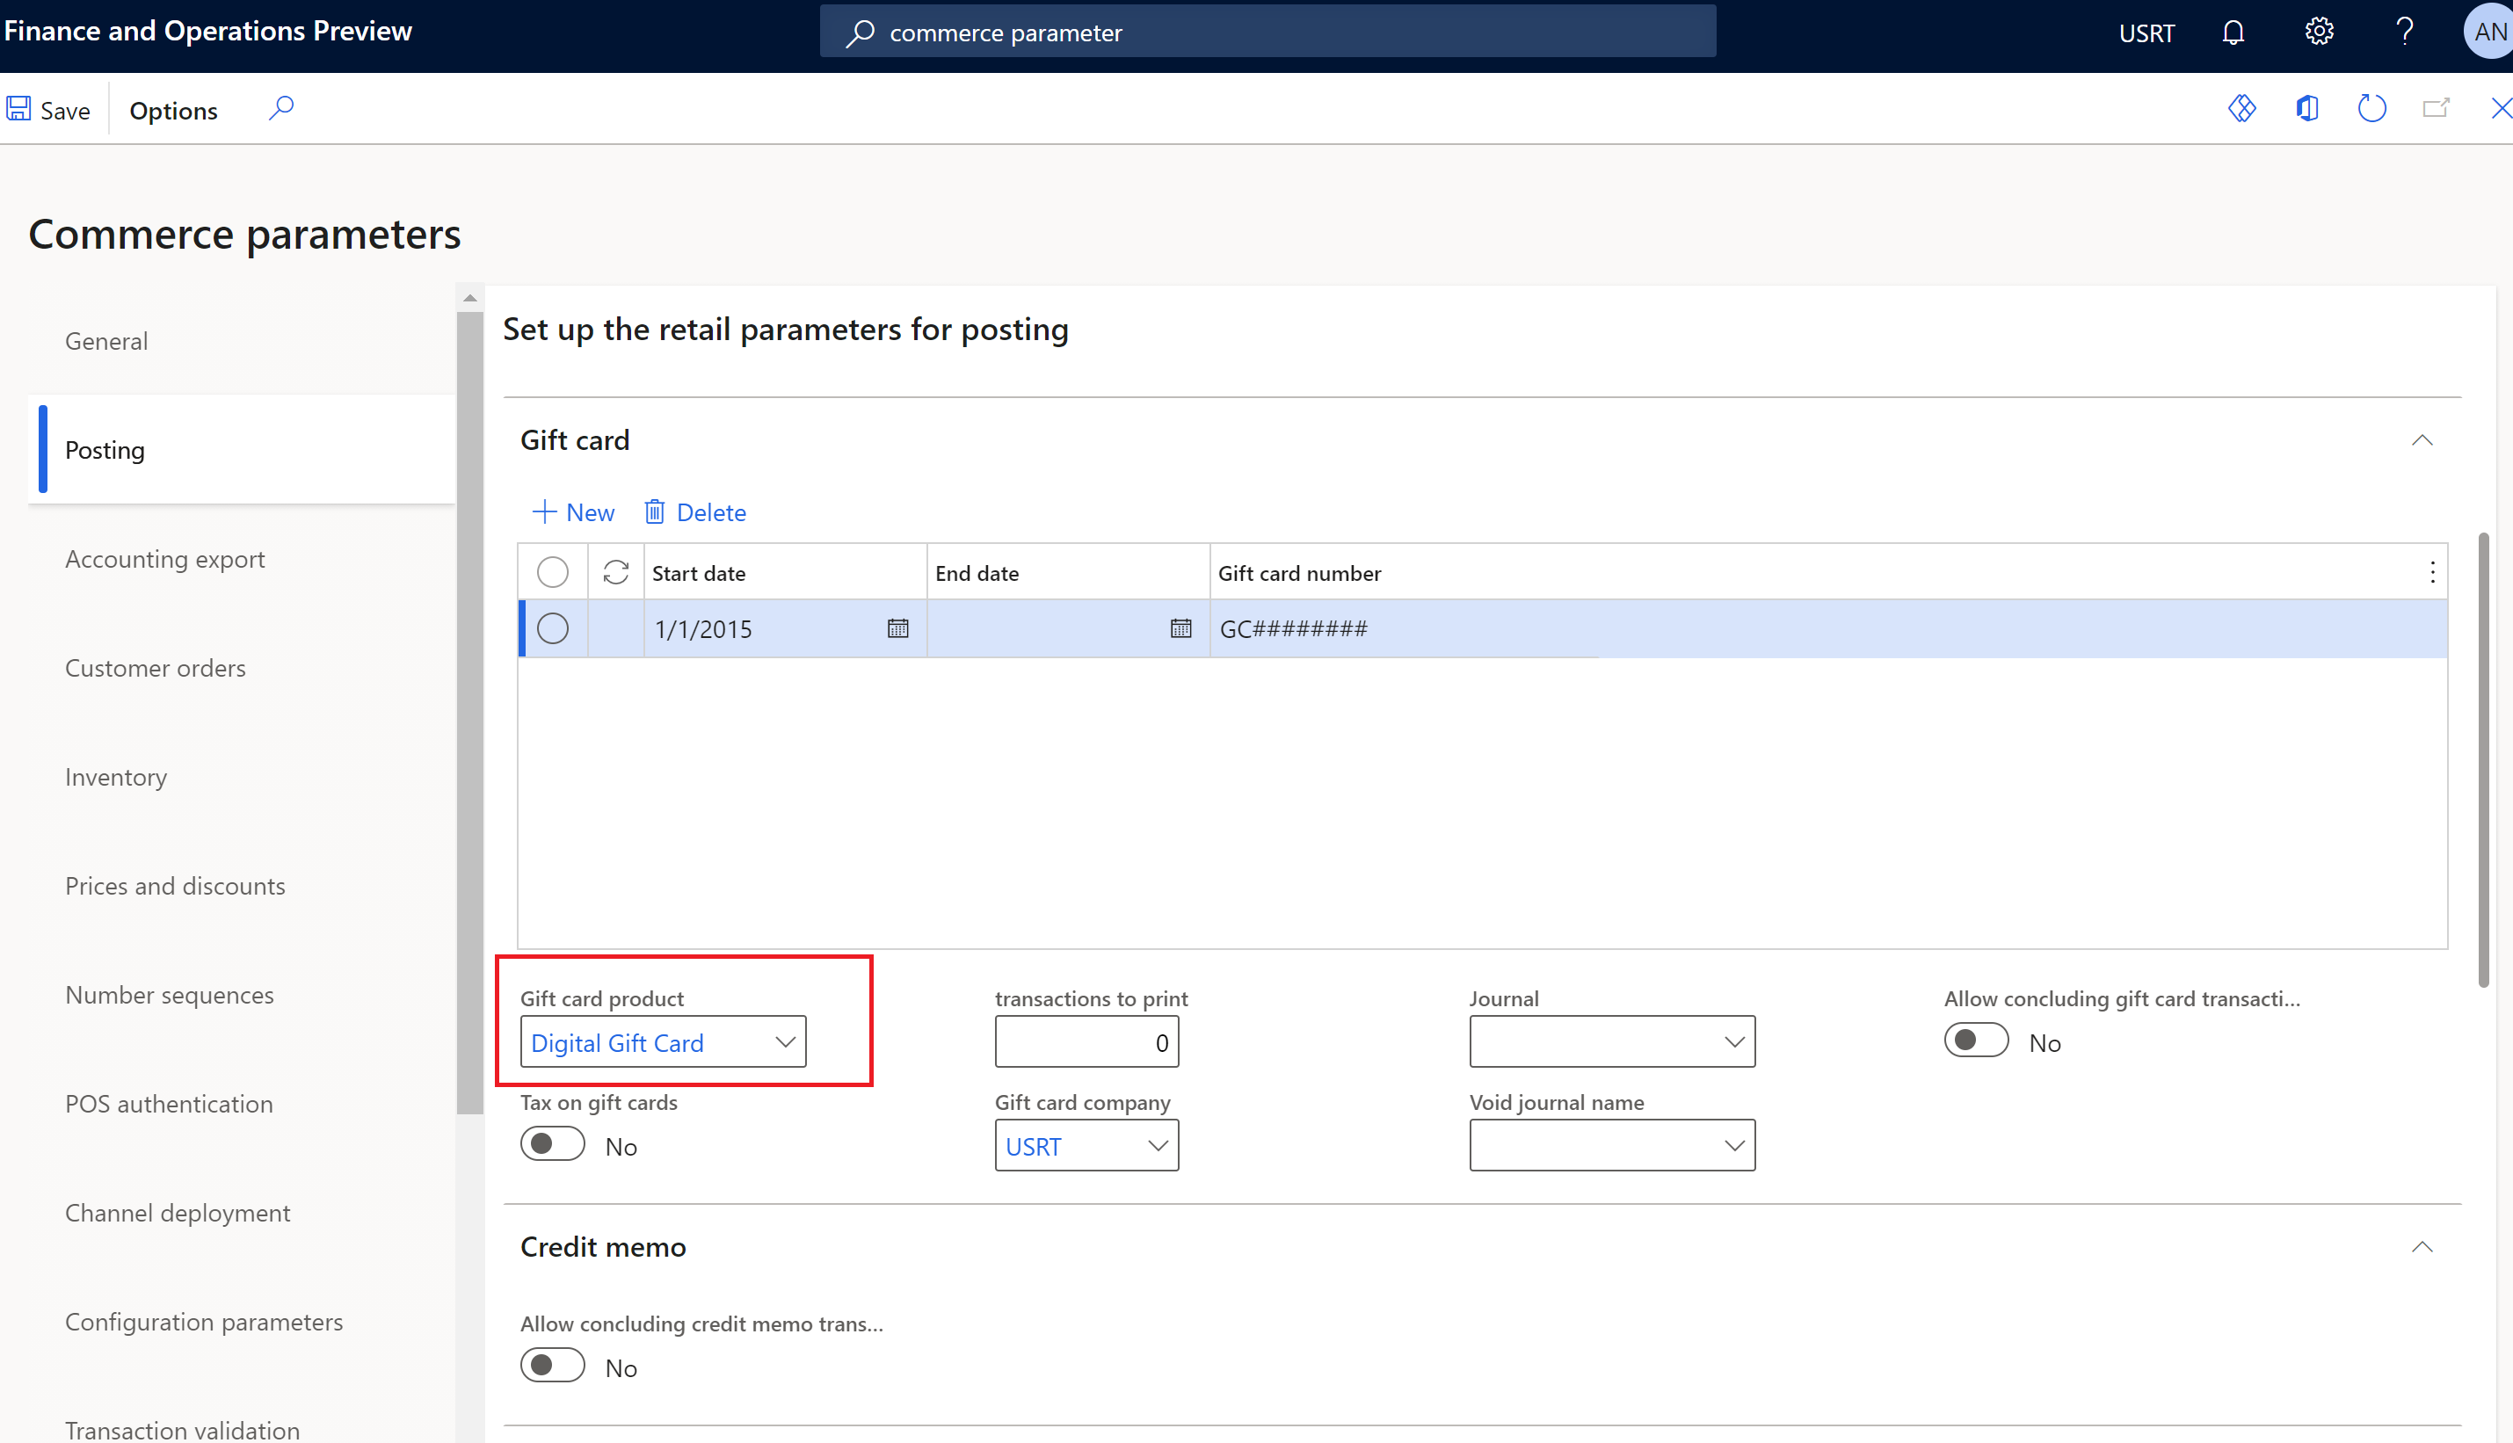Viewport: 2513px width, 1443px height.
Task: Toggle the Tax on gift cards switch
Action: pyautogui.click(x=552, y=1144)
